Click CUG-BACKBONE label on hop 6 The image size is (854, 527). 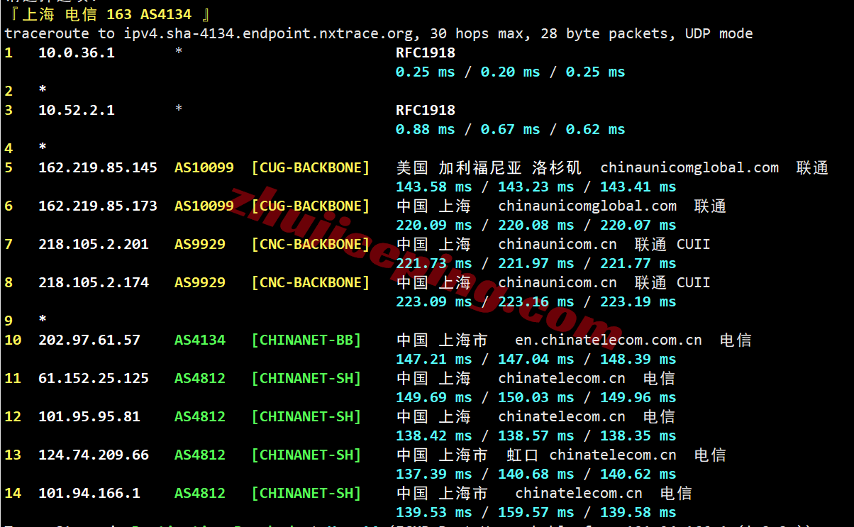[311, 206]
